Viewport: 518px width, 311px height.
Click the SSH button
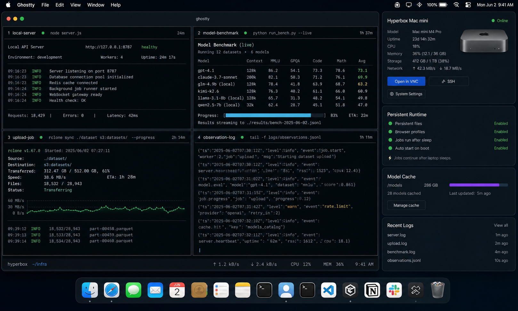tap(449, 81)
